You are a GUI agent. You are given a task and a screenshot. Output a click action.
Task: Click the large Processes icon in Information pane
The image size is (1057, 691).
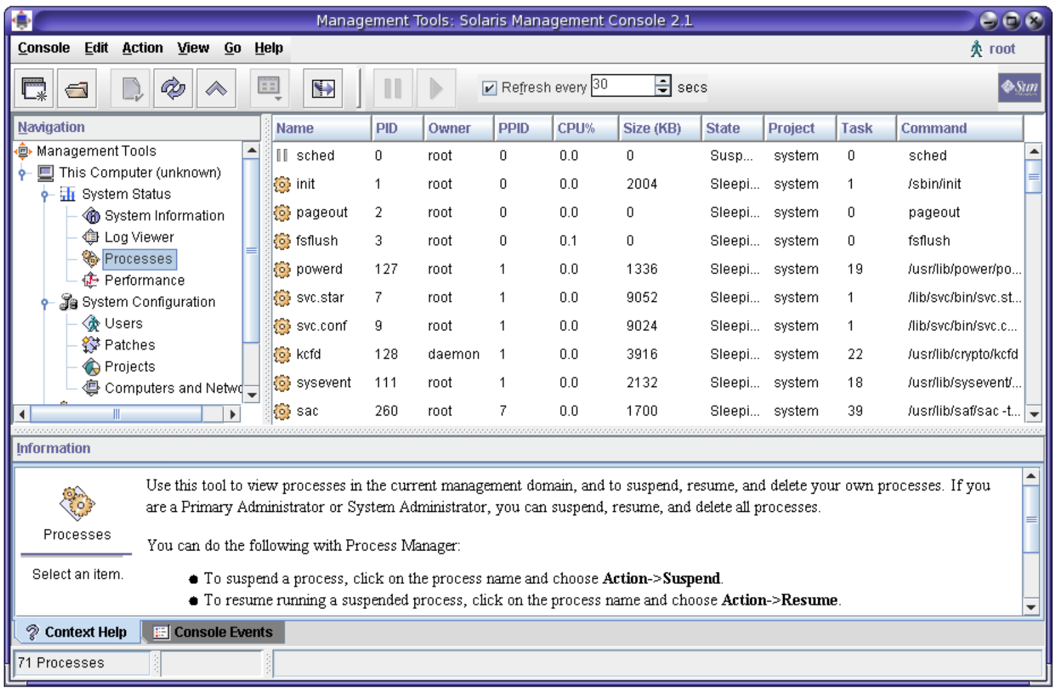(x=77, y=503)
